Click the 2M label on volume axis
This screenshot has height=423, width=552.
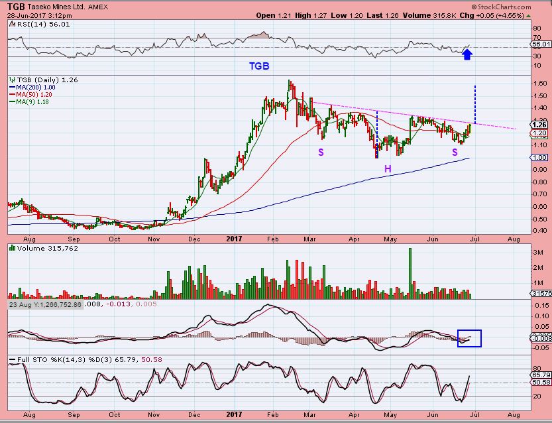click(x=537, y=268)
